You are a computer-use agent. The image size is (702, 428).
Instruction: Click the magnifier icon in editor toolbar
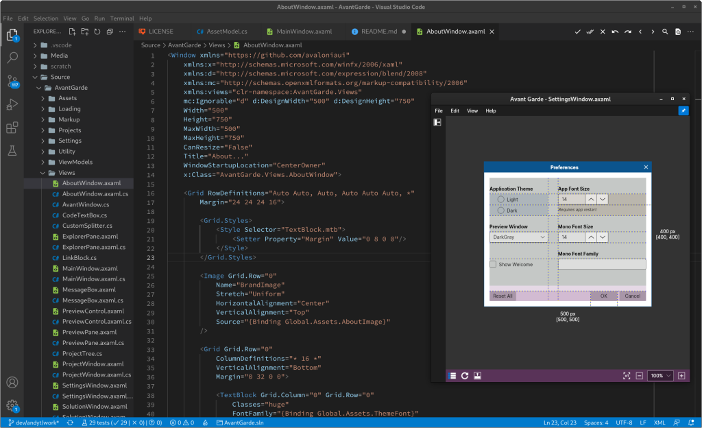pos(665,32)
